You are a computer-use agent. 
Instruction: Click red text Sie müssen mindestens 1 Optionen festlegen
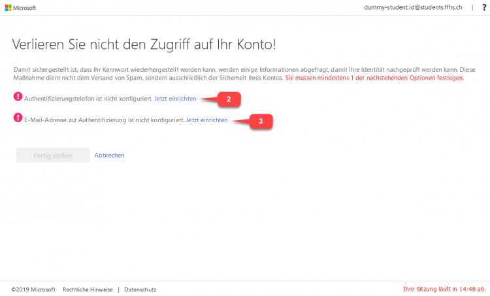tap(374, 78)
